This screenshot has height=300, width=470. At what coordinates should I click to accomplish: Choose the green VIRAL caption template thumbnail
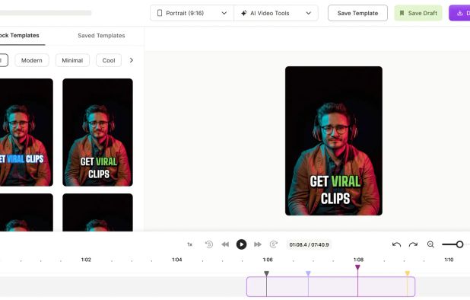tap(97, 132)
